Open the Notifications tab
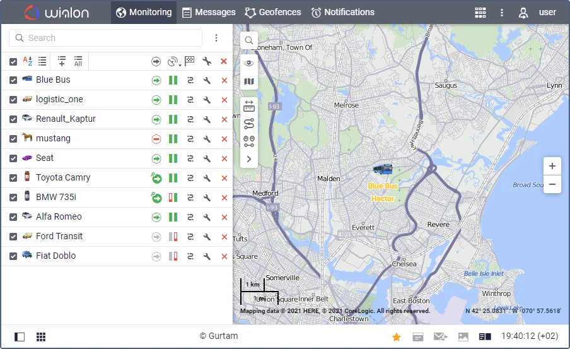This screenshot has height=349, width=570. (343, 13)
